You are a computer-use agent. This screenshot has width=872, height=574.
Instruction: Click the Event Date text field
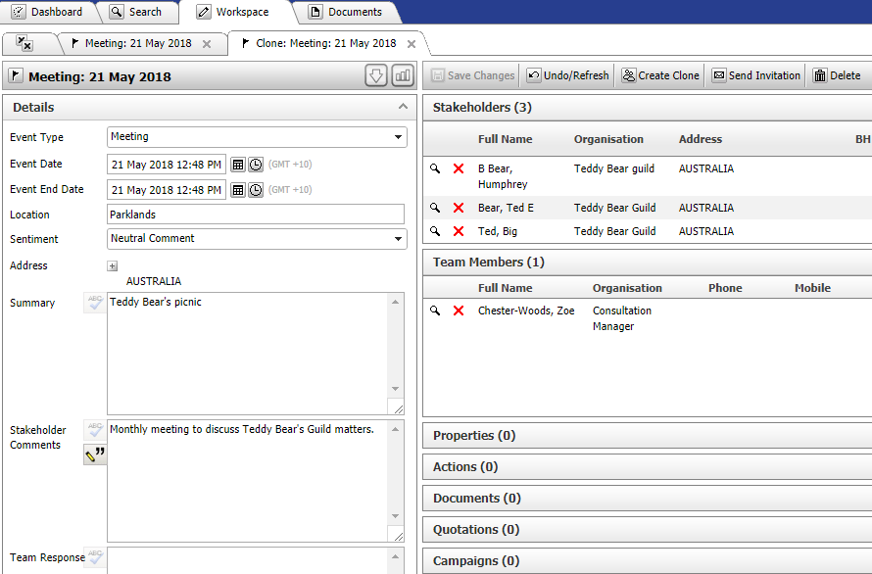167,165
